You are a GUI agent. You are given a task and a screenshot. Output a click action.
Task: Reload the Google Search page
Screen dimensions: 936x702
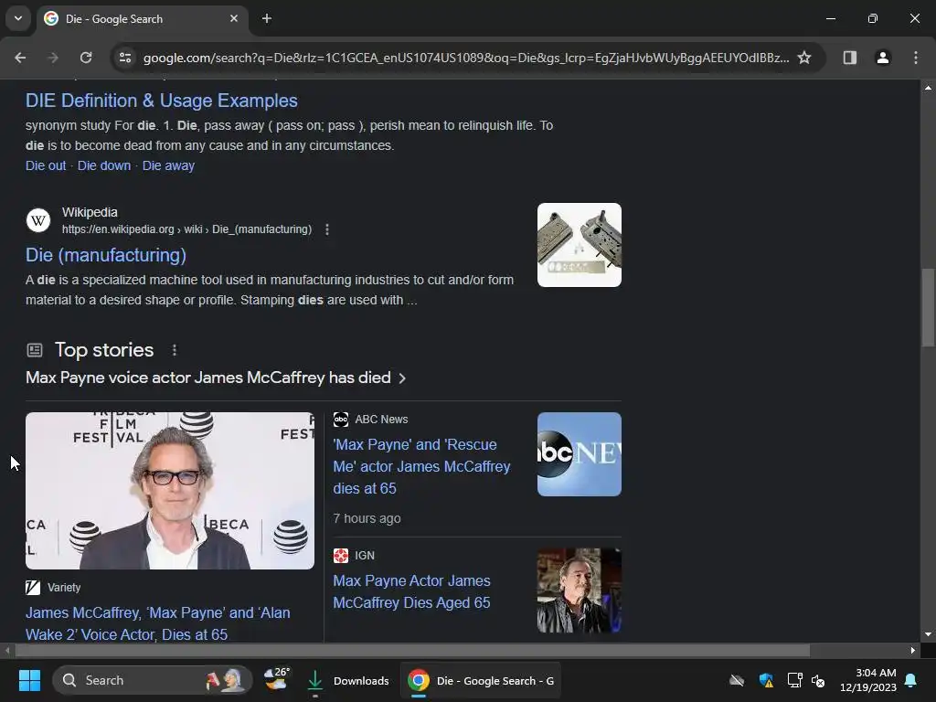pyautogui.click(x=86, y=58)
